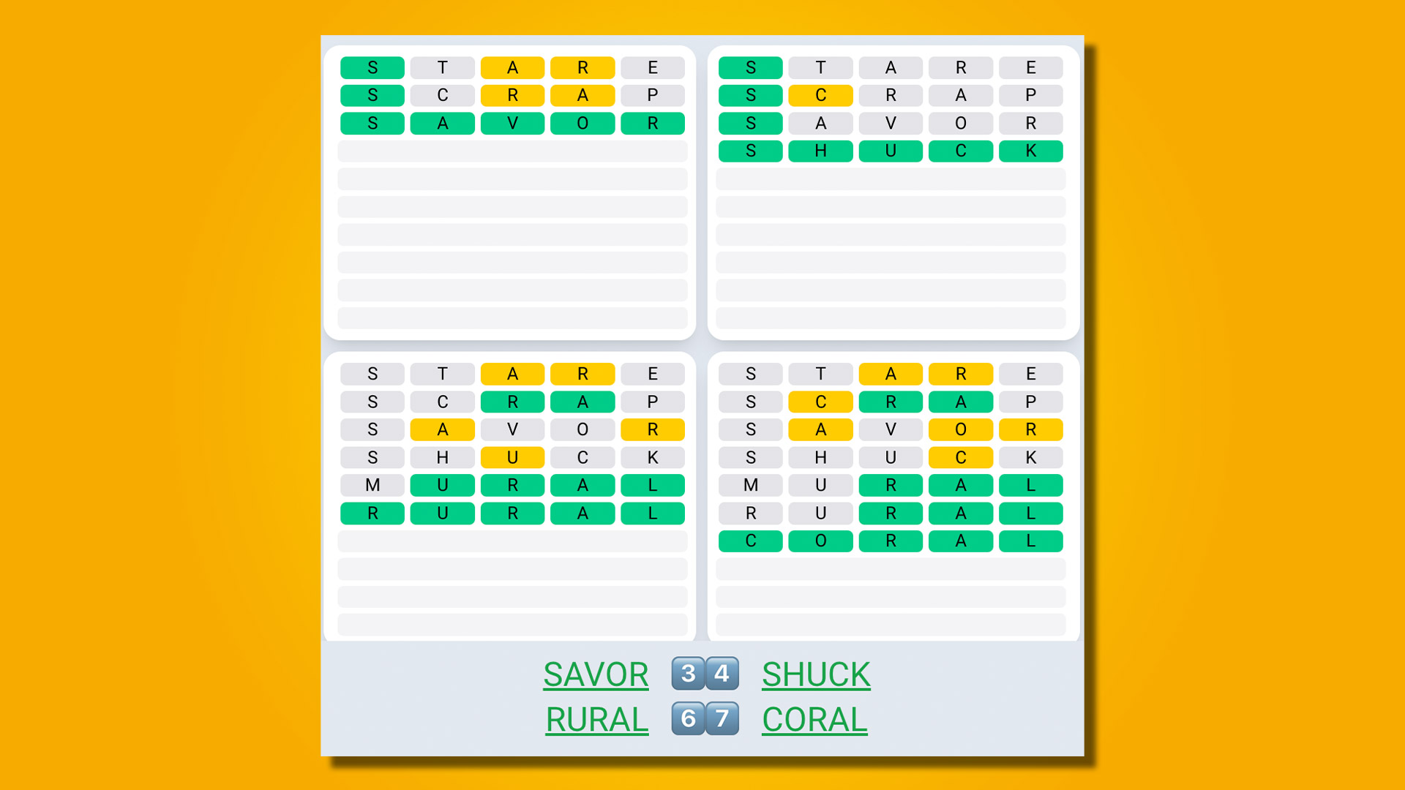Image resolution: width=1405 pixels, height=790 pixels.
Task: Select the yellow C tile in top-right grid row 2
Action: click(x=820, y=94)
